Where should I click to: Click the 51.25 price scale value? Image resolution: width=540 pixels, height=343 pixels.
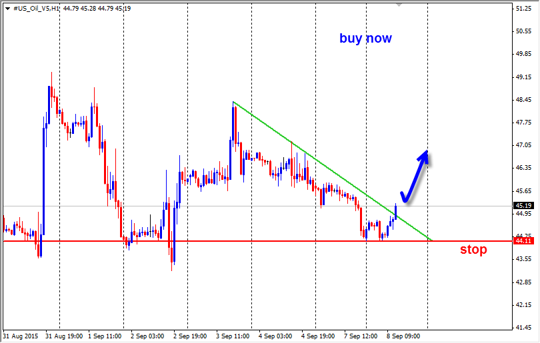[523, 9]
